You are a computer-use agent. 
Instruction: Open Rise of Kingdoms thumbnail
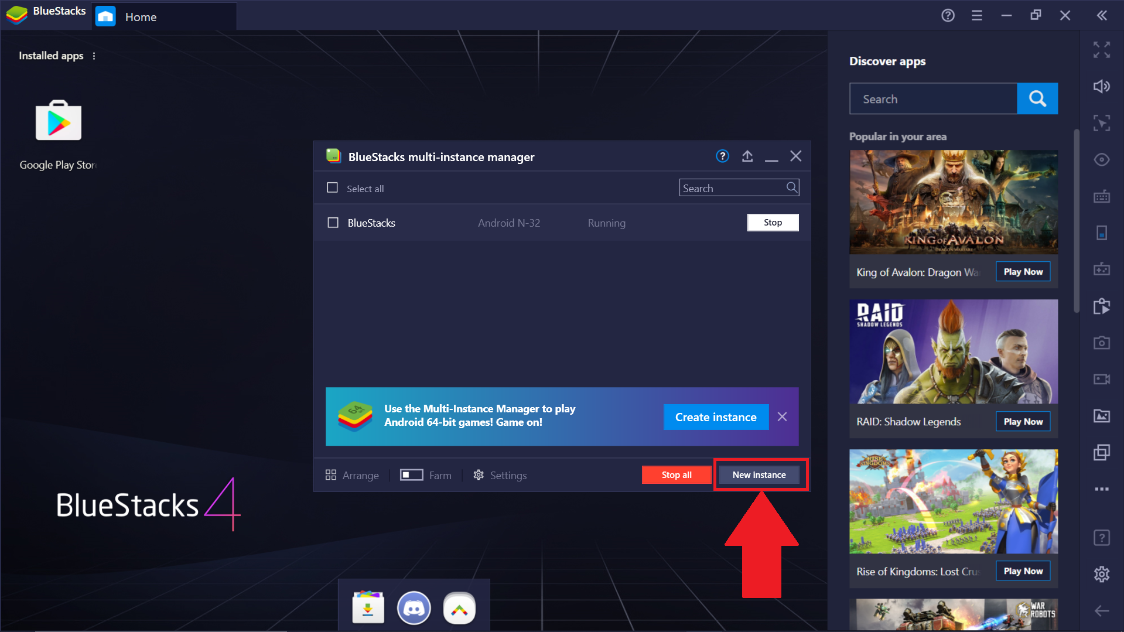[954, 501]
